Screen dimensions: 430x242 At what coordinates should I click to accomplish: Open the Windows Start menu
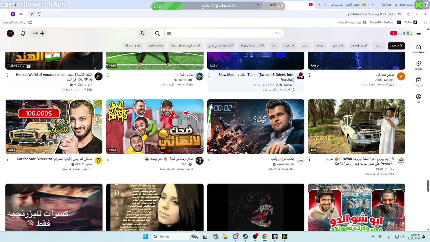145,237
